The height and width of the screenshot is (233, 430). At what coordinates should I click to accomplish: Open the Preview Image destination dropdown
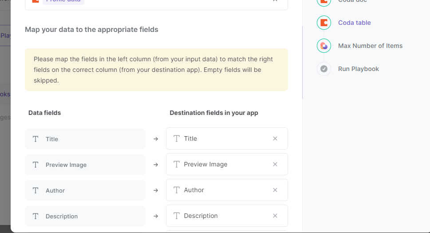tap(227, 164)
